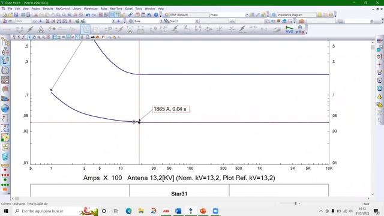
Task: Click horizontal scrollbar right arrow
Action: click(368, 199)
